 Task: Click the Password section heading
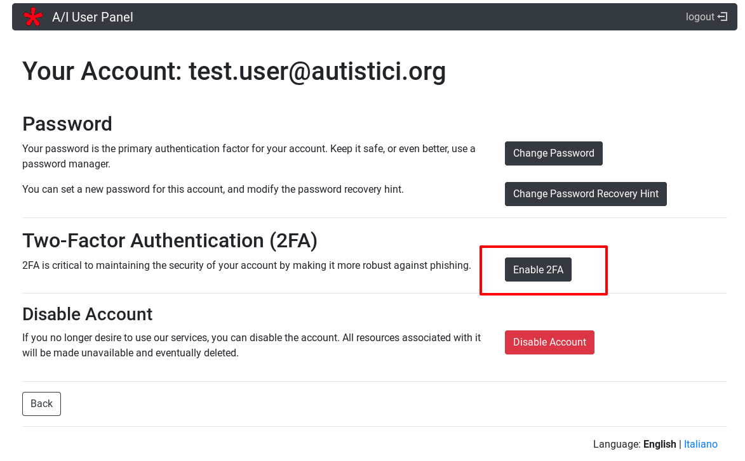point(67,124)
